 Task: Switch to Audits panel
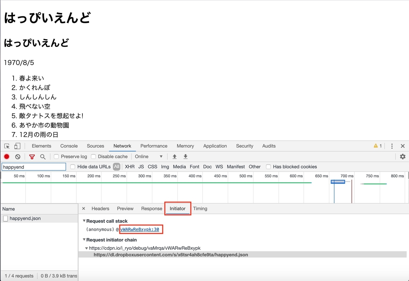[269, 146]
